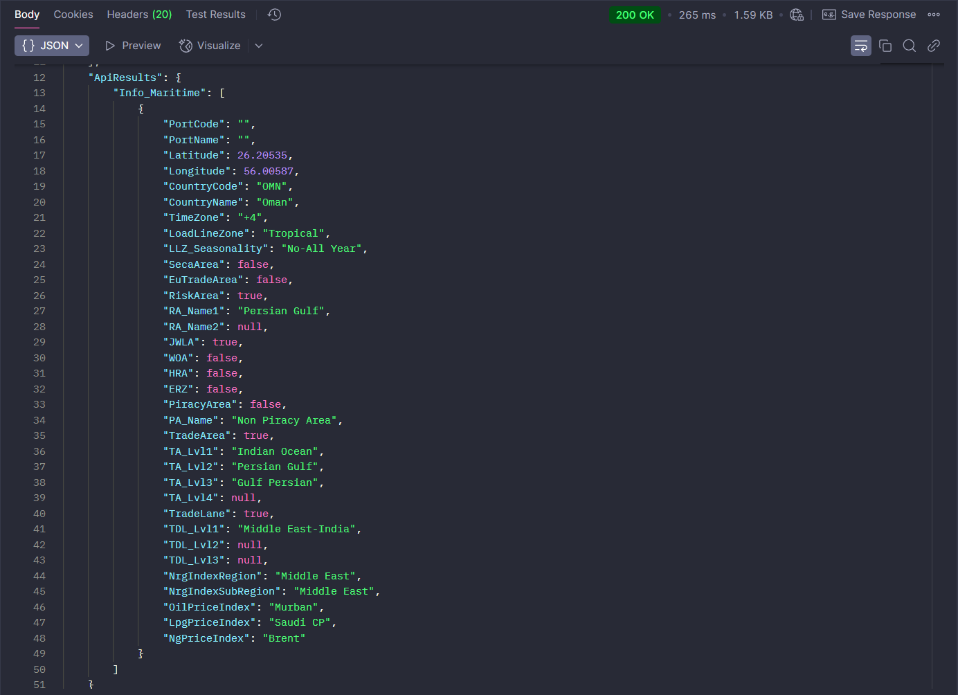Image resolution: width=958 pixels, height=695 pixels.
Task: Open the more options ellipsis menu
Action: [934, 15]
